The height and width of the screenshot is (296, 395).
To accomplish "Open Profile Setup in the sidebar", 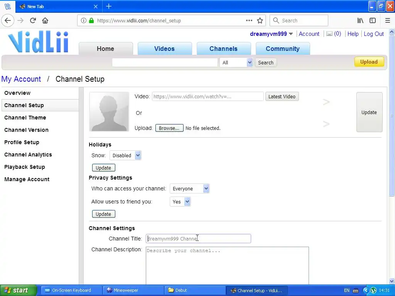I will 40,142.
